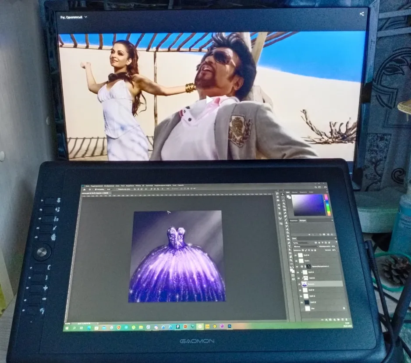Select the Rectangular Marquee tool
Screen dimensions: 411x363
283,197
